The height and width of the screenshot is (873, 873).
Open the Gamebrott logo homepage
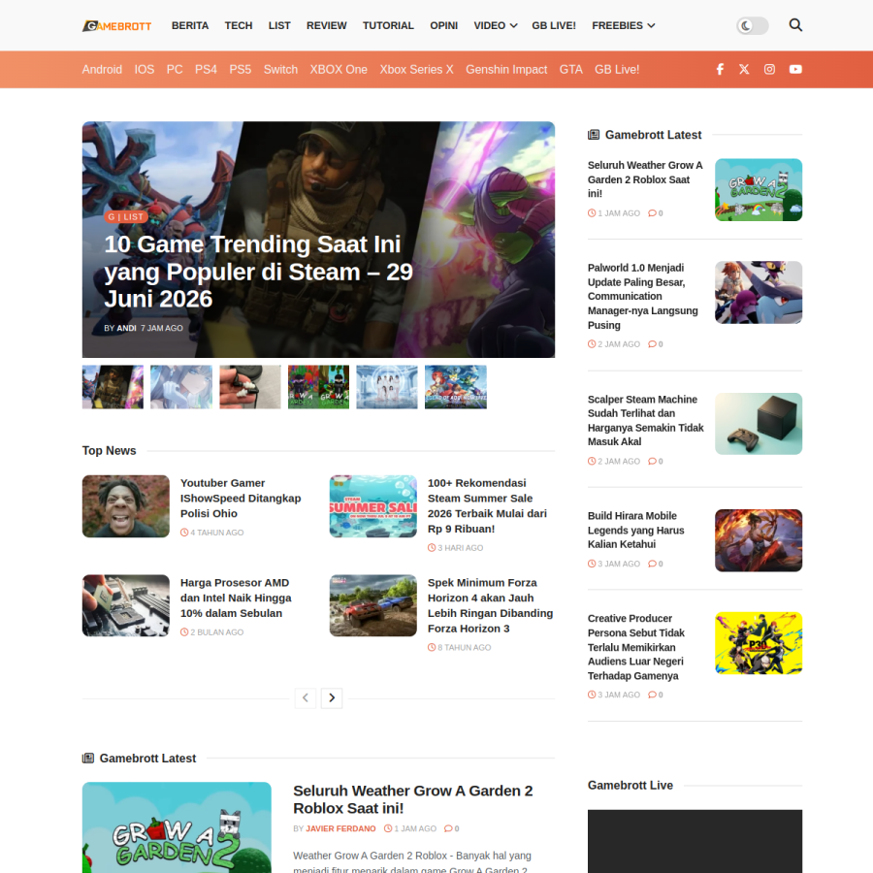(117, 25)
